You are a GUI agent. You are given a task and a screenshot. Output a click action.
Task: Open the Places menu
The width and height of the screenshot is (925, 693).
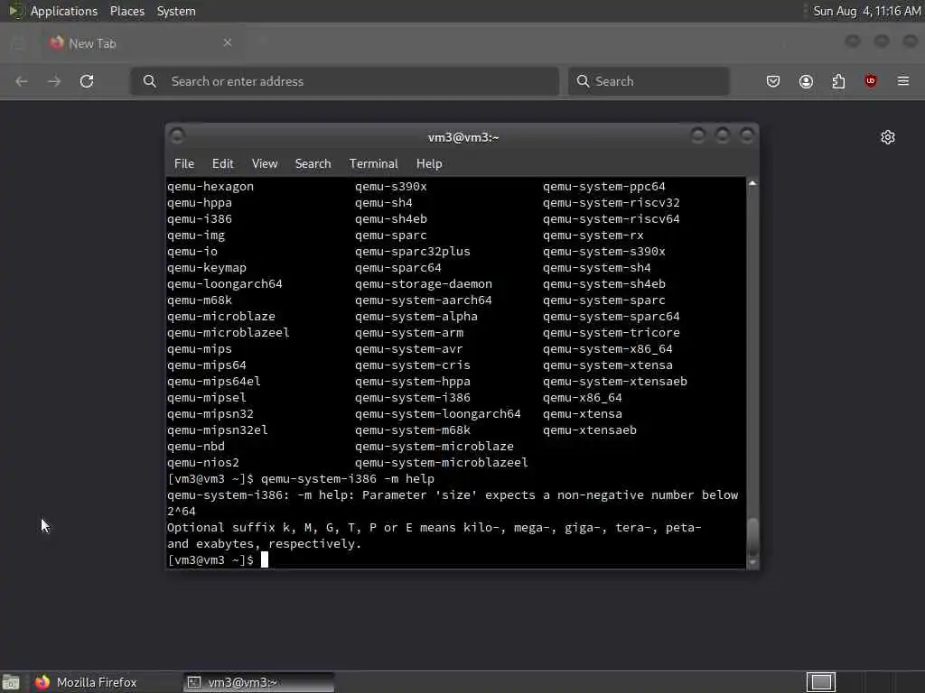click(127, 11)
